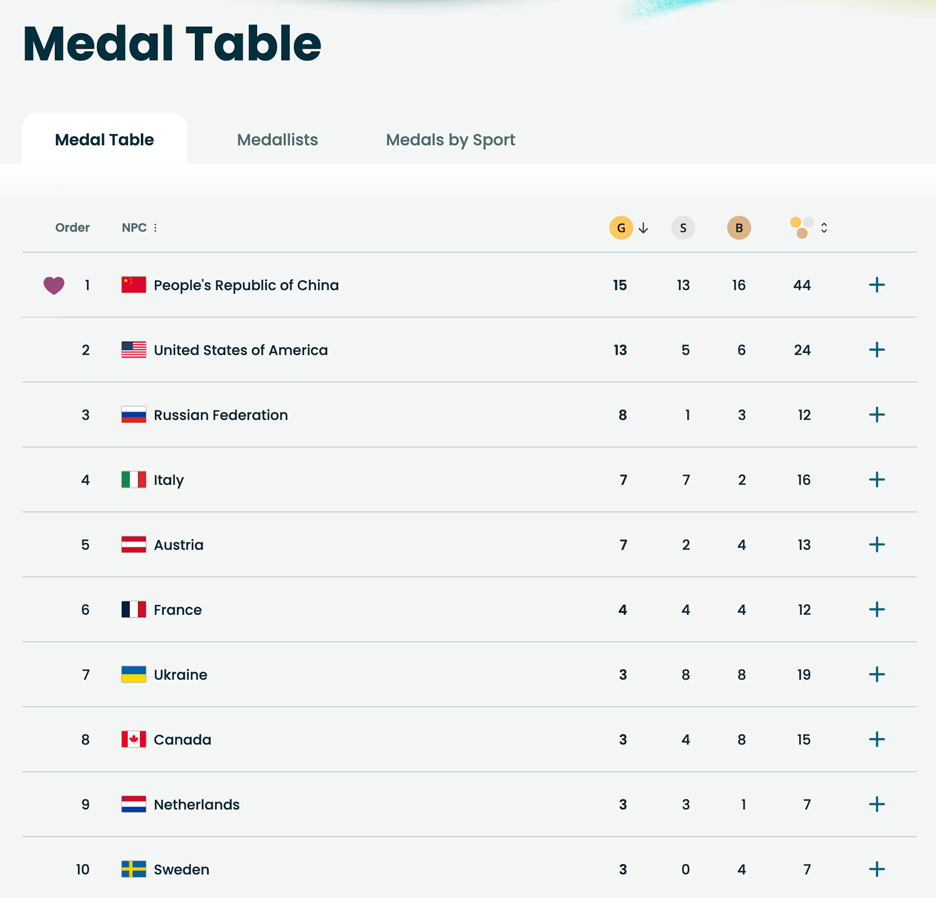Expand the People's Republic of China row
The height and width of the screenshot is (898, 936).
877,285
